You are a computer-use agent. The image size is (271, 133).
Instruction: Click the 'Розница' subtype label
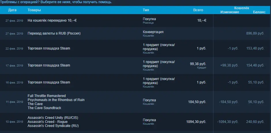[148, 23]
